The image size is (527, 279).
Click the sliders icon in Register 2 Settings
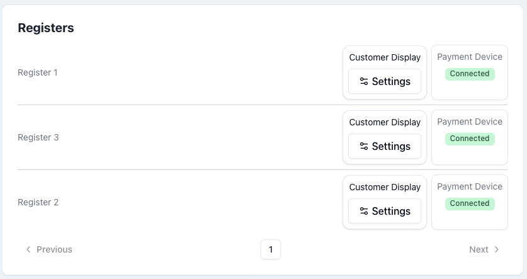(364, 211)
